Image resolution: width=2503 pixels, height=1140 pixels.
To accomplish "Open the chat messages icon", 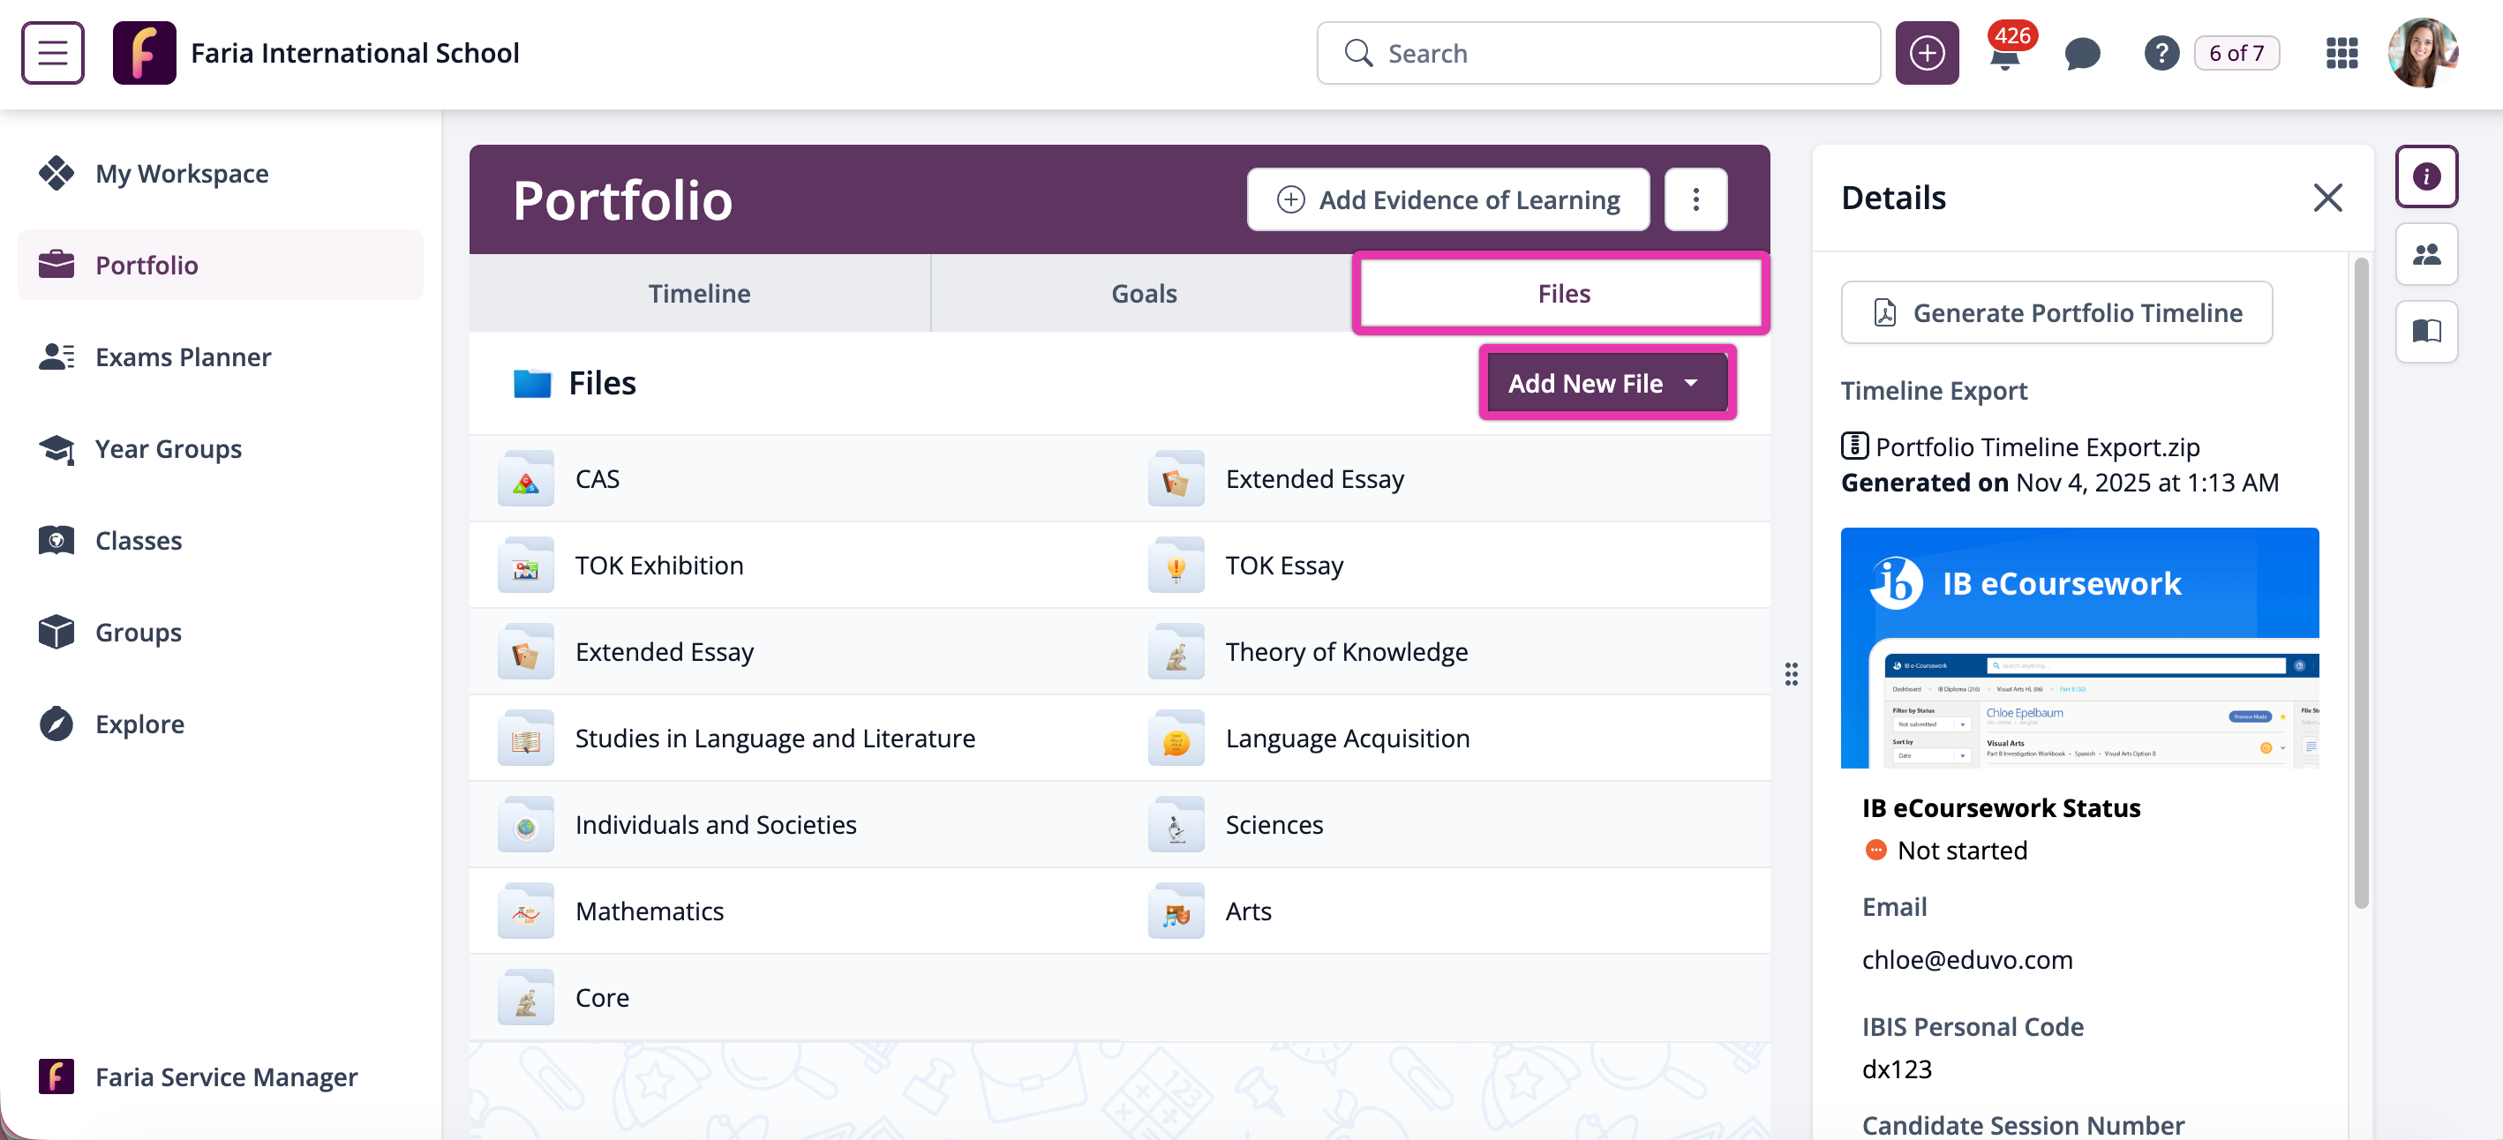I will (2081, 54).
